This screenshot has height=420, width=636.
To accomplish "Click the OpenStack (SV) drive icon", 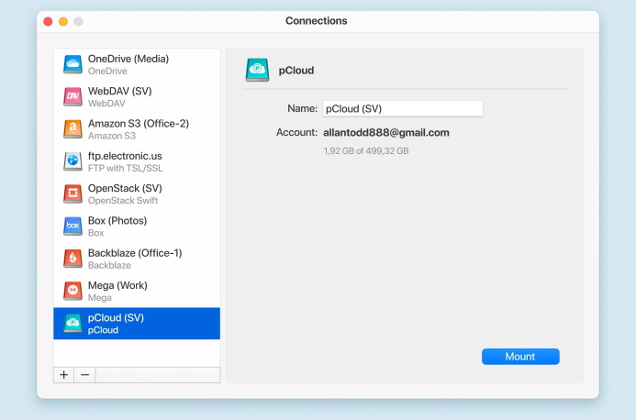I will (x=73, y=193).
